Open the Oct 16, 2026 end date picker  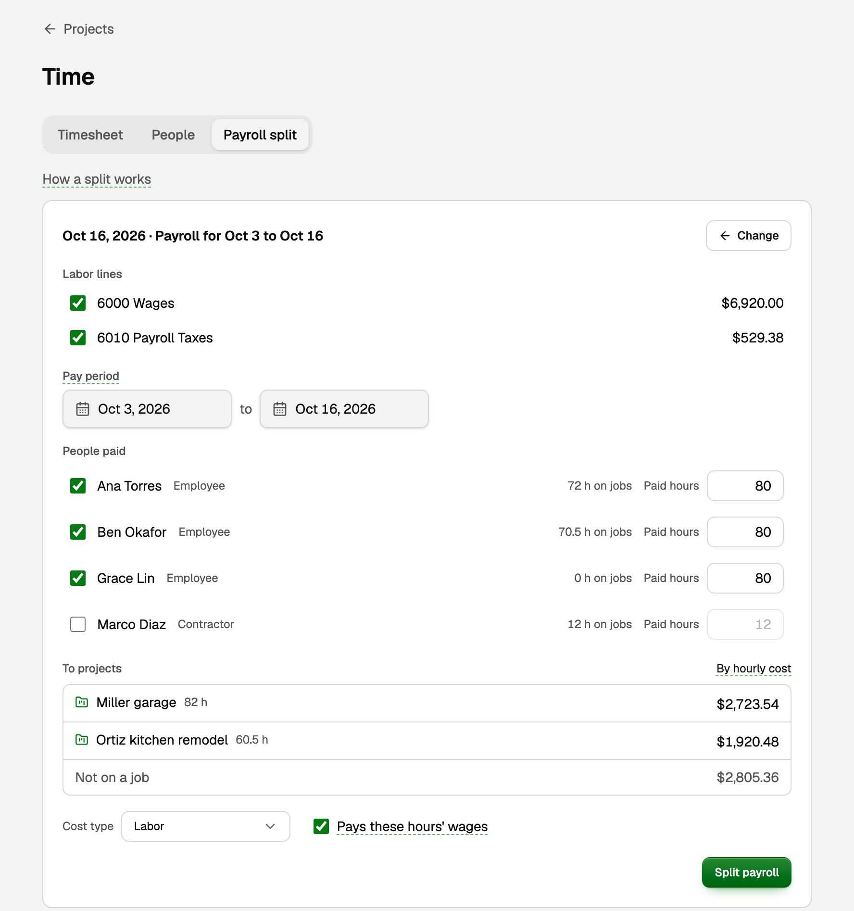click(344, 409)
